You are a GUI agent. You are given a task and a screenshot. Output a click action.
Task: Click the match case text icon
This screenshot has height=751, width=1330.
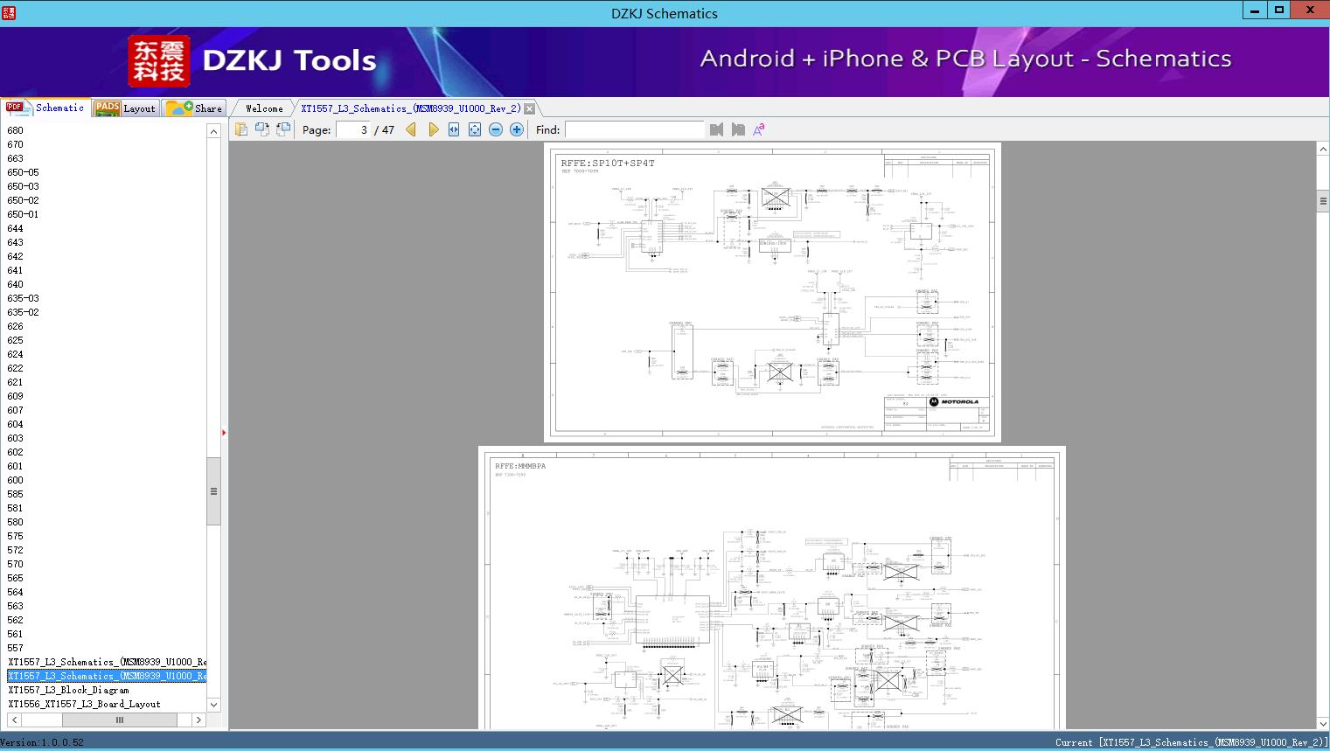[x=759, y=129]
